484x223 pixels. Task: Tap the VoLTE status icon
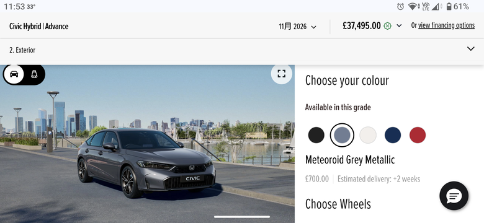pos(426,6)
